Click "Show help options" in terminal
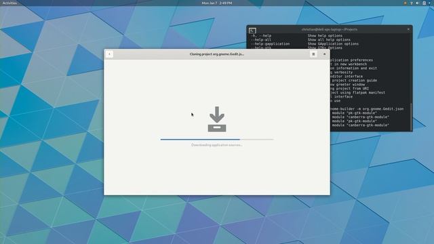 coord(325,36)
